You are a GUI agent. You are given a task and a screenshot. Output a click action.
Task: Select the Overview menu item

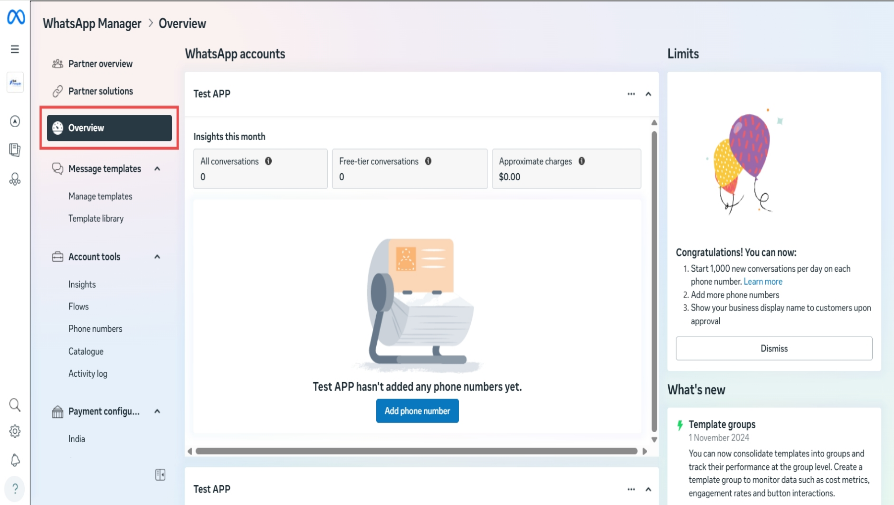click(109, 128)
